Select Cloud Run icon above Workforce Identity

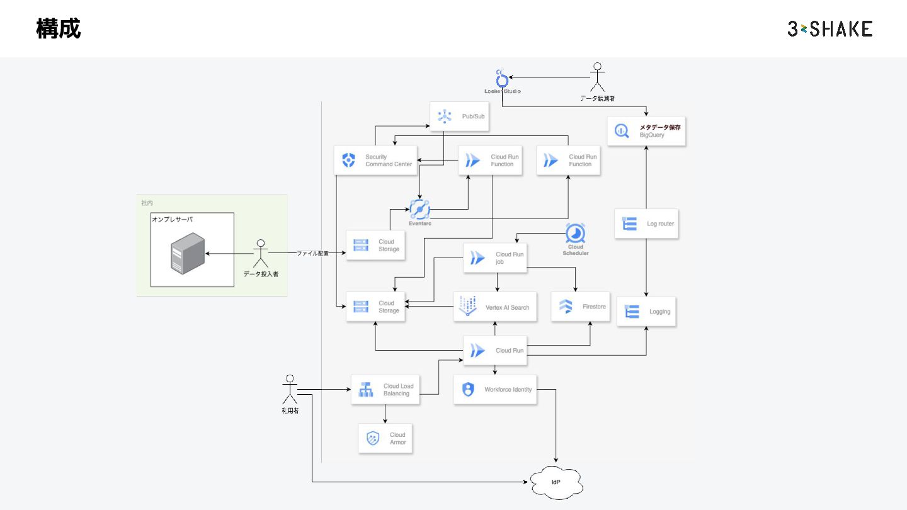478,350
